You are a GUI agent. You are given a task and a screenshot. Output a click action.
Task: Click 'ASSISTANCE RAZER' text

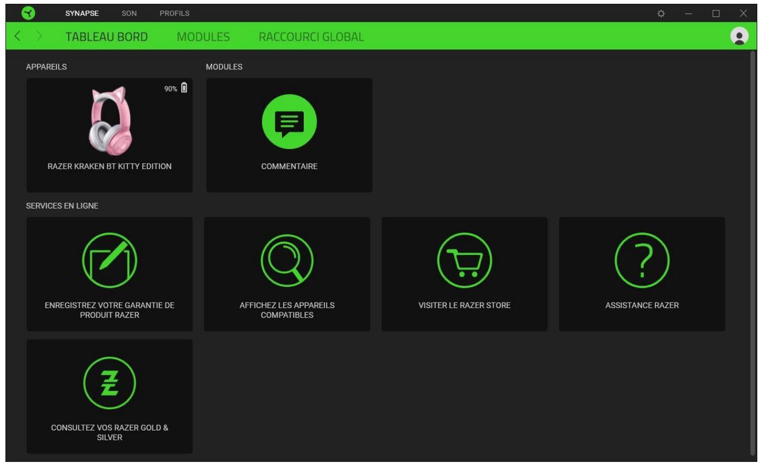click(642, 305)
